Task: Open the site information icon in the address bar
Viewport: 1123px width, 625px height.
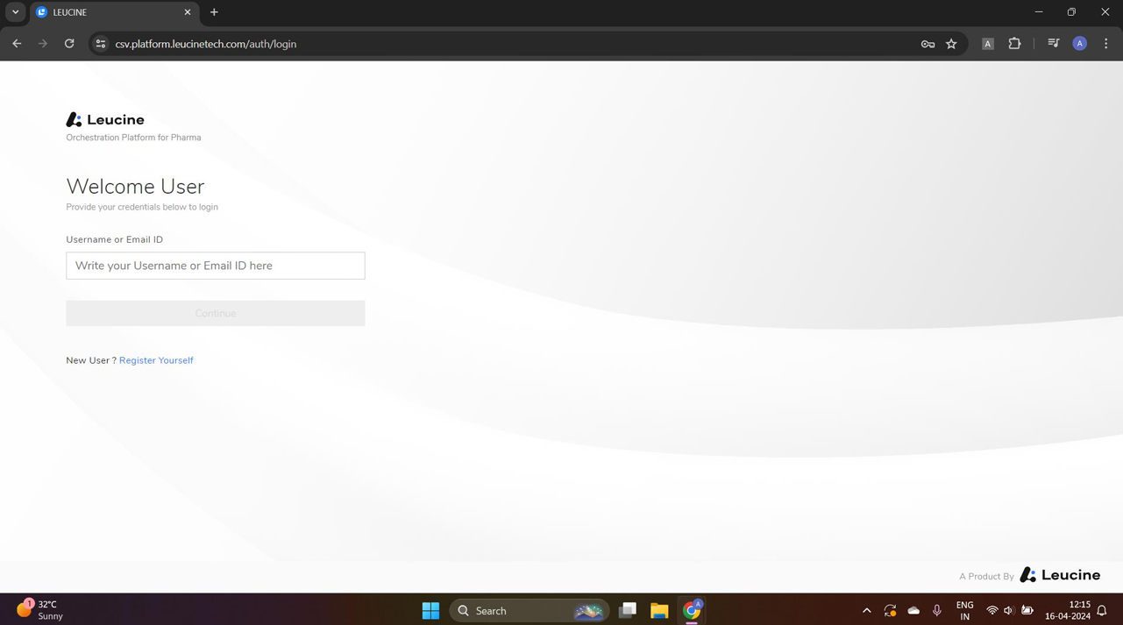Action: (x=100, y=43)
